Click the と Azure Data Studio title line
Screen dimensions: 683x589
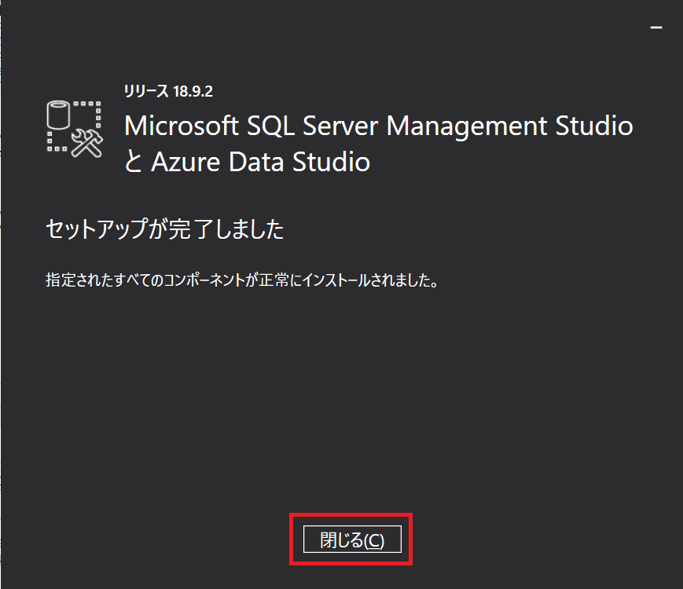pos(247,162)
